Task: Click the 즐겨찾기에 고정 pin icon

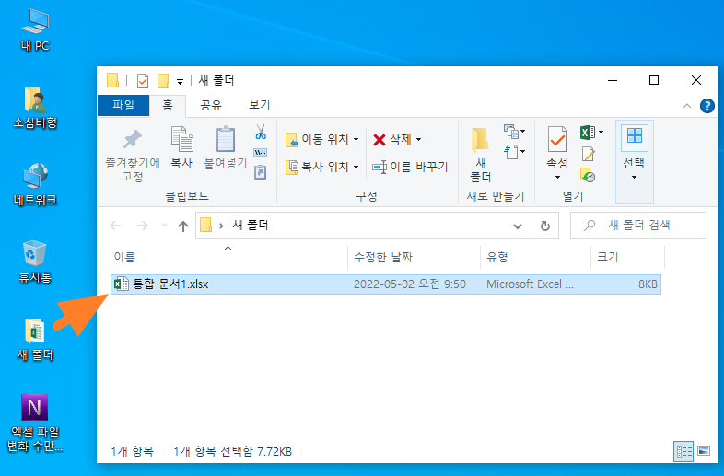Action: click(x=133, y=139)
